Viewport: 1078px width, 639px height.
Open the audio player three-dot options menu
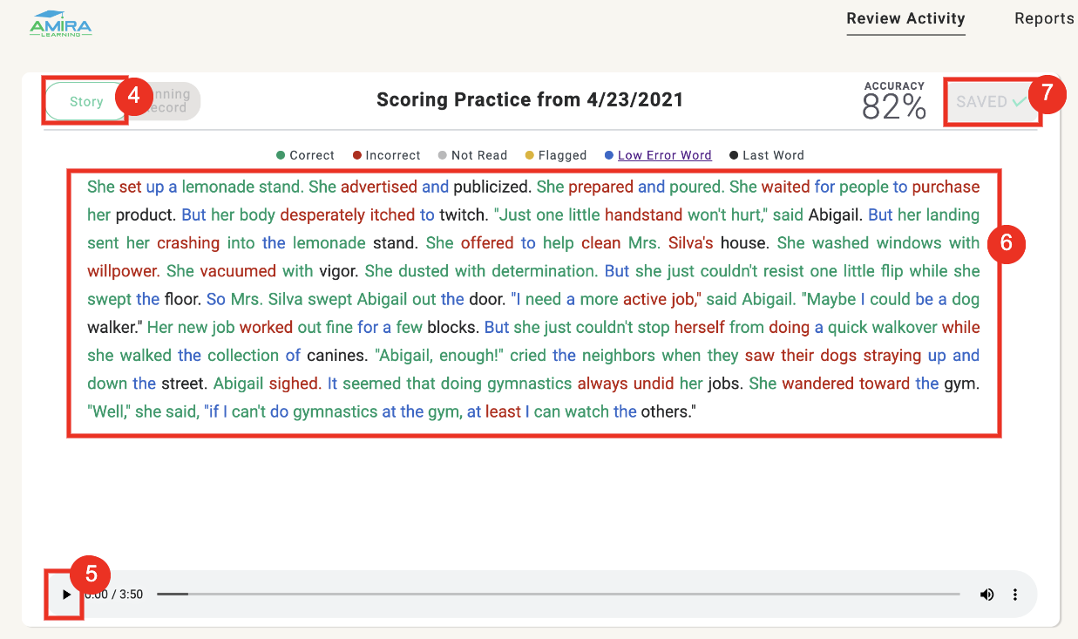tap(1014, 594)
